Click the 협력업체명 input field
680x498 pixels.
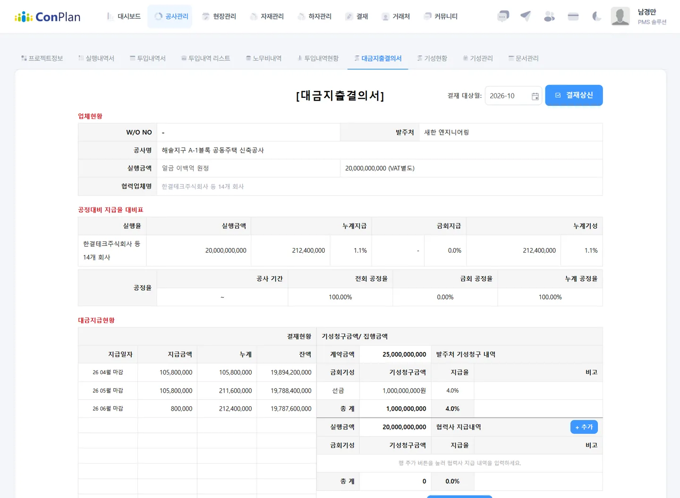click(x=380, y=187)
